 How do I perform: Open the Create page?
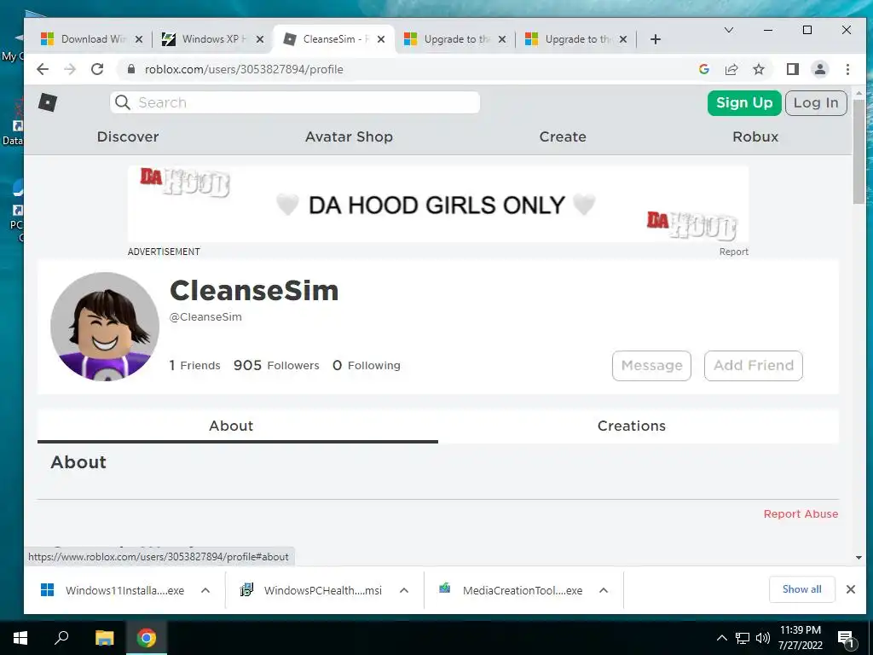click(x=563, y=136)
